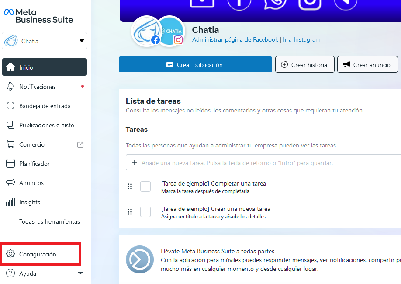The image size is (401, 284).
Task: Click the Publicaciones e historias icon
Action: pos(10,125)
